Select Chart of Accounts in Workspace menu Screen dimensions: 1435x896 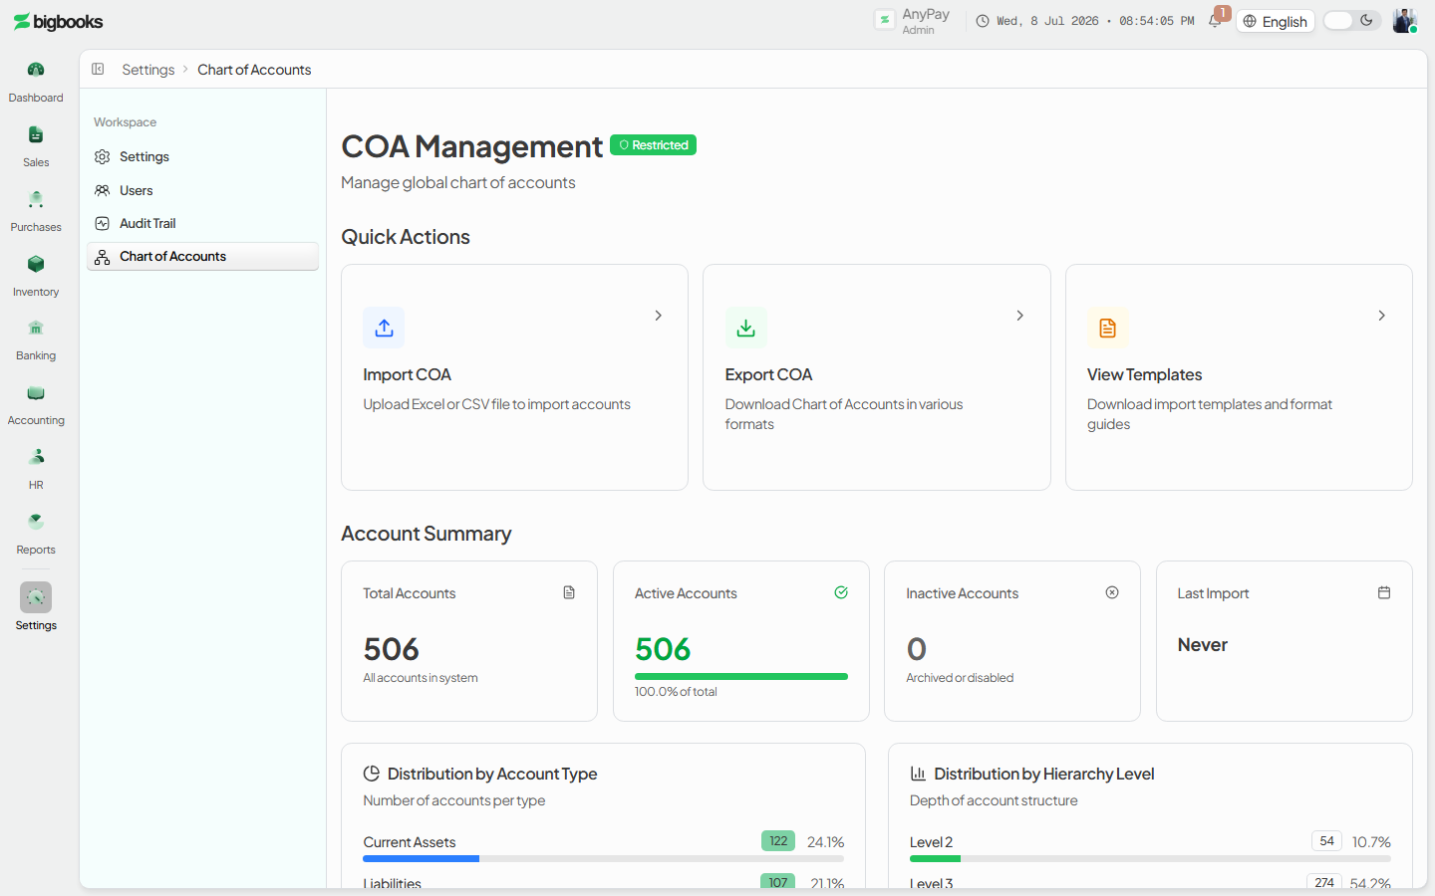click(202, 257)
